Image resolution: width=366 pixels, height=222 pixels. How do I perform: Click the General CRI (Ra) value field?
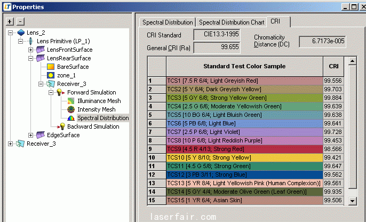click(x=216, y=48)
